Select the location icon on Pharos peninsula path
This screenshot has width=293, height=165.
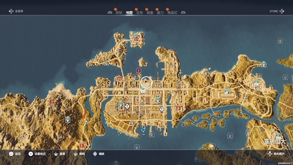point(121,51)
